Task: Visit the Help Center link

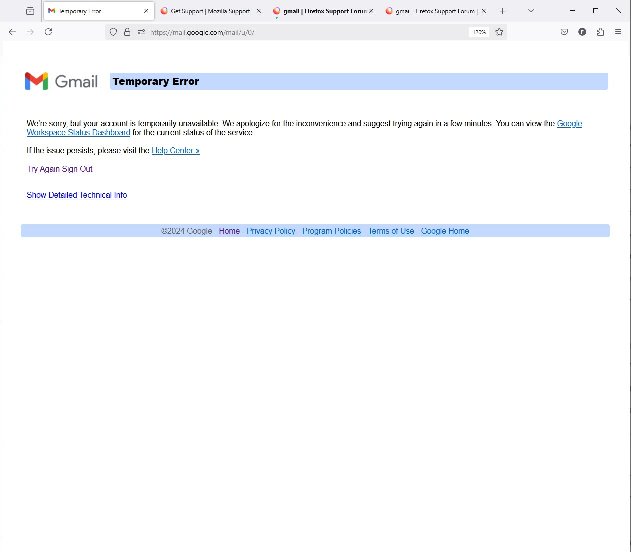Action: click(x=176, y=151)
